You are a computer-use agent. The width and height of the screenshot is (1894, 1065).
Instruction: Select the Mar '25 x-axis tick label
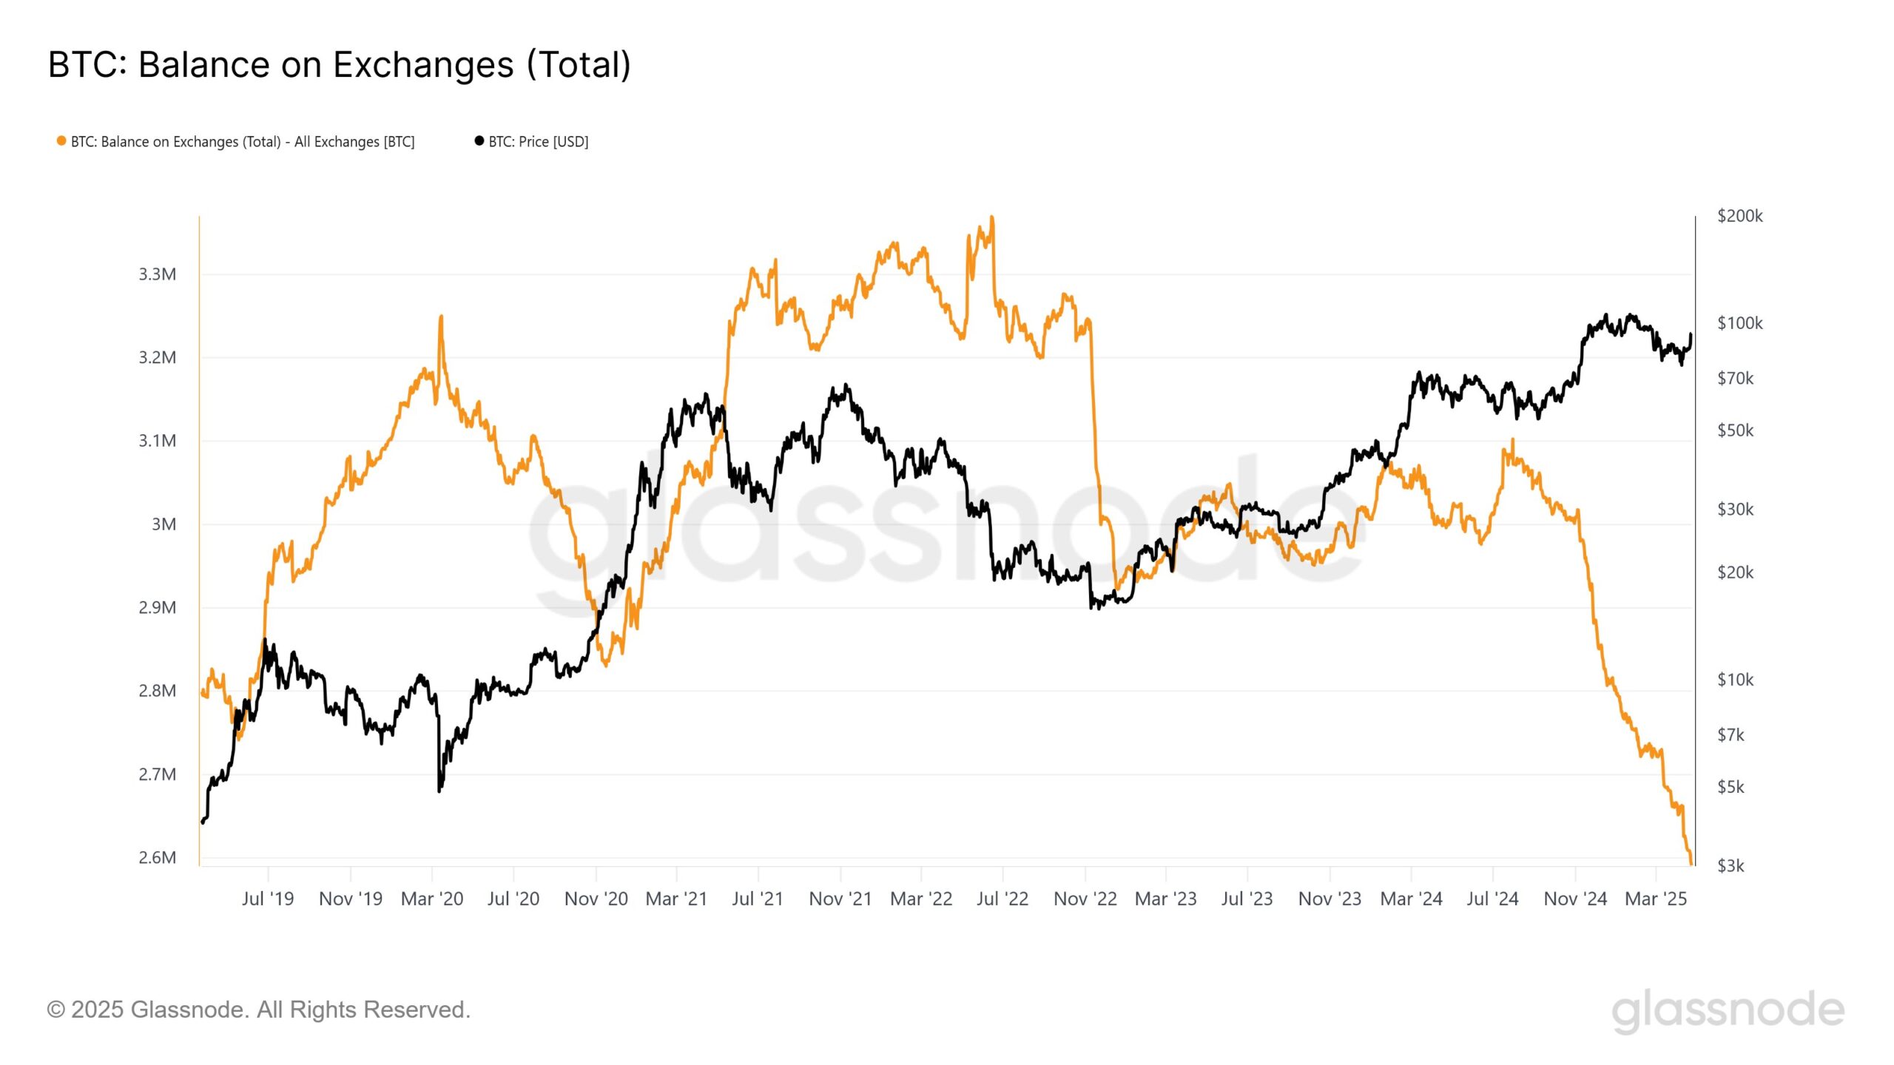(x=1656, y=899)
